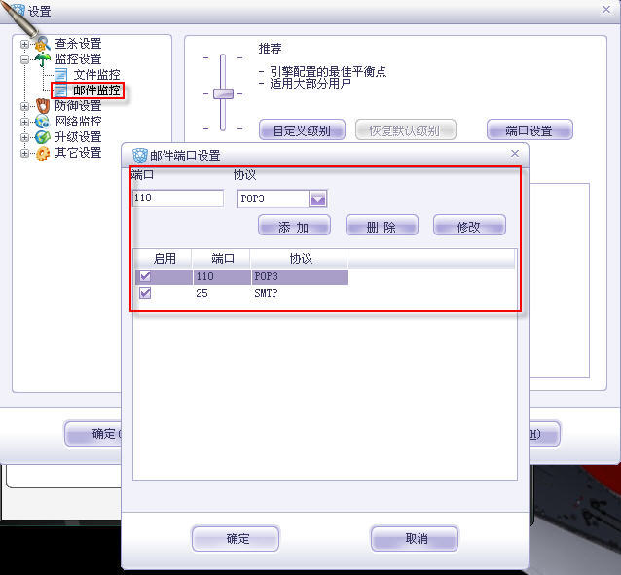Collapse the 监控设置 tree node

point(24,59)
